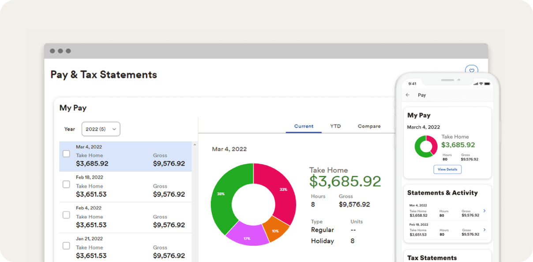Screen dimensions: 533x262
Task: Switch to the Compare tab
Action: click(x=369, y=126)
